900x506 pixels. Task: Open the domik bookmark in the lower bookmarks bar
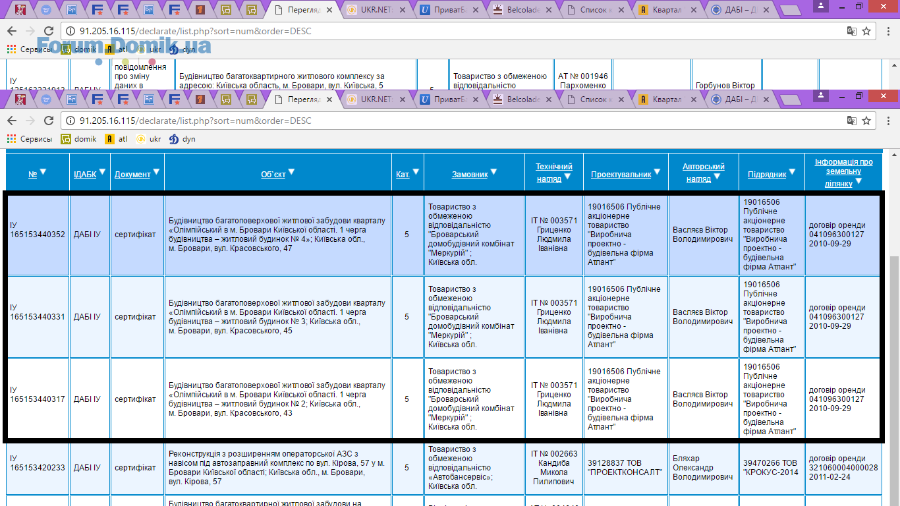click(x=79, y=139)
